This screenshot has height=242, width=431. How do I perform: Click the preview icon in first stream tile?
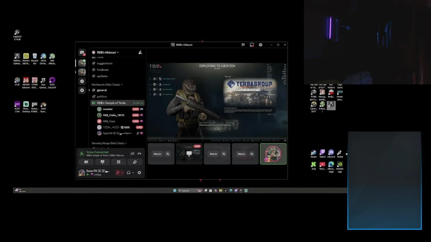168,154
